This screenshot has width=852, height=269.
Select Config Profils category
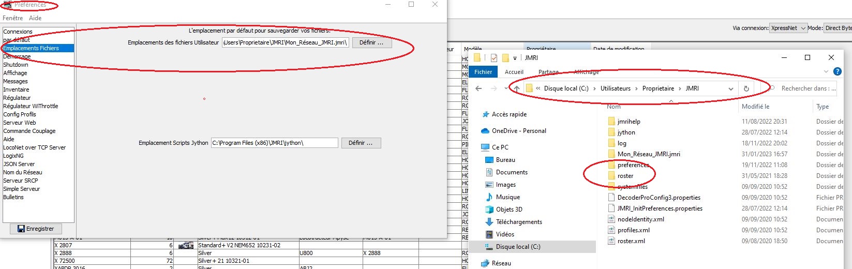click(20, 114)
